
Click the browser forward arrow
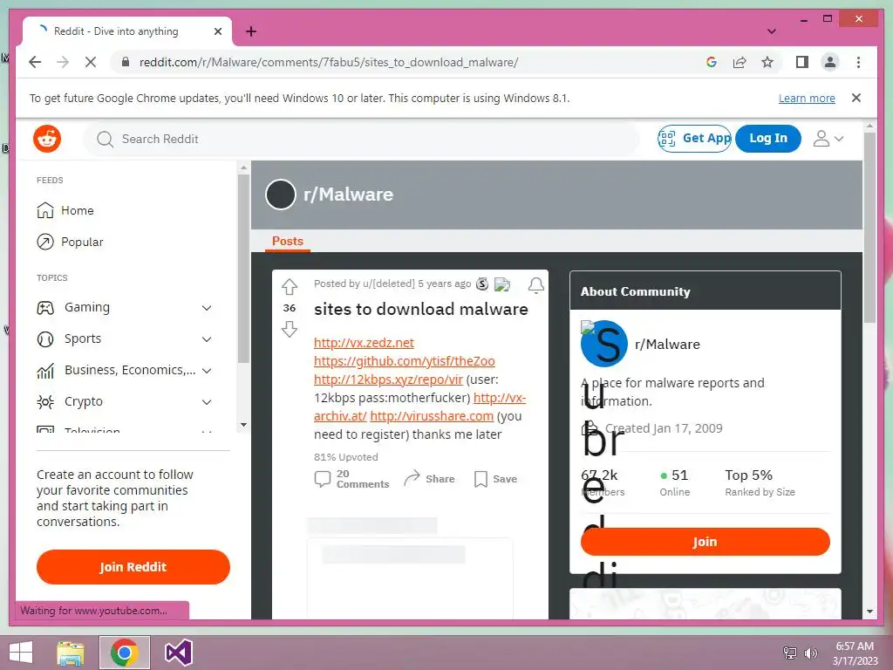pos(63,62)
